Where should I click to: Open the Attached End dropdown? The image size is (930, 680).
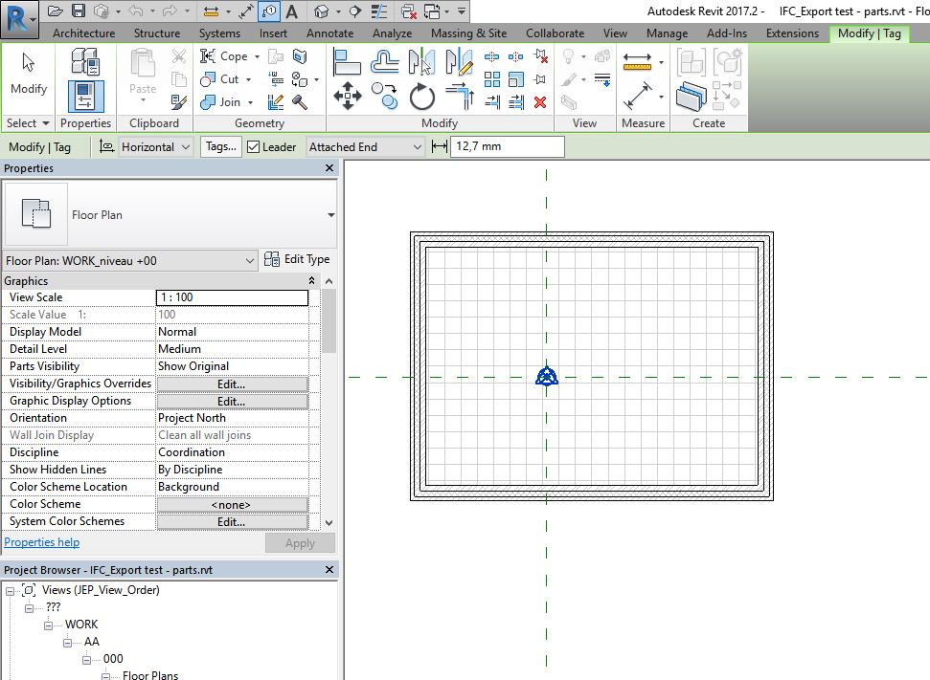[x=420, y=146]
